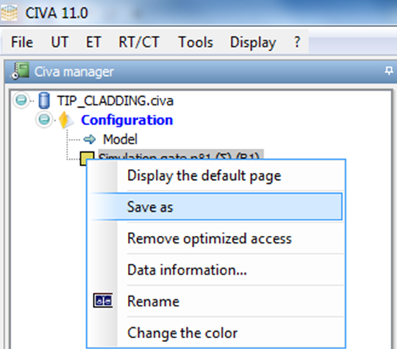Pin the Civa manager panel
This screenshot has height=349, width=397.
(x=388, y=71)
